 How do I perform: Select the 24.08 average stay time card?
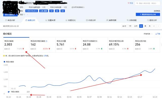pyautogui.click(x=95, y=45)
